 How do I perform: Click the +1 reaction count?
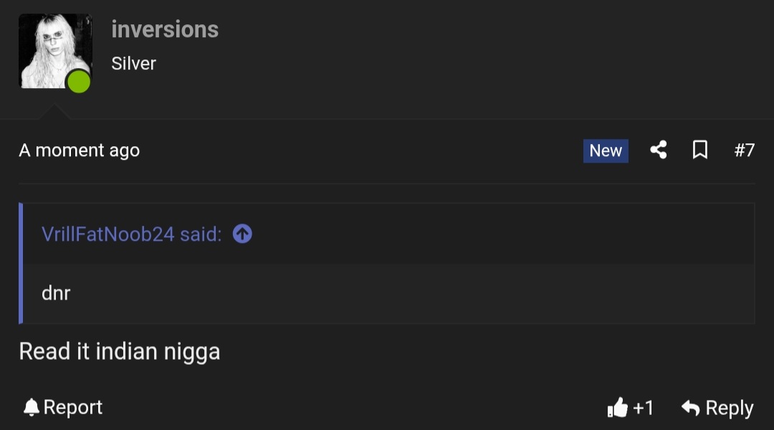click(x=643, y=408)
